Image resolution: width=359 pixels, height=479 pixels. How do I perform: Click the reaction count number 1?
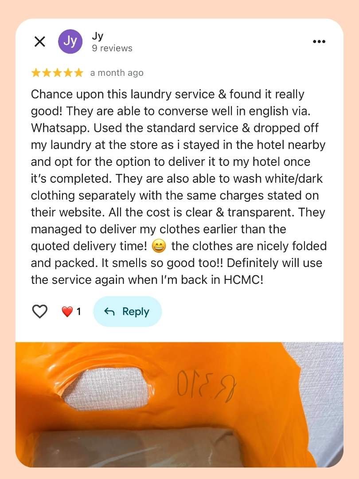79,312
